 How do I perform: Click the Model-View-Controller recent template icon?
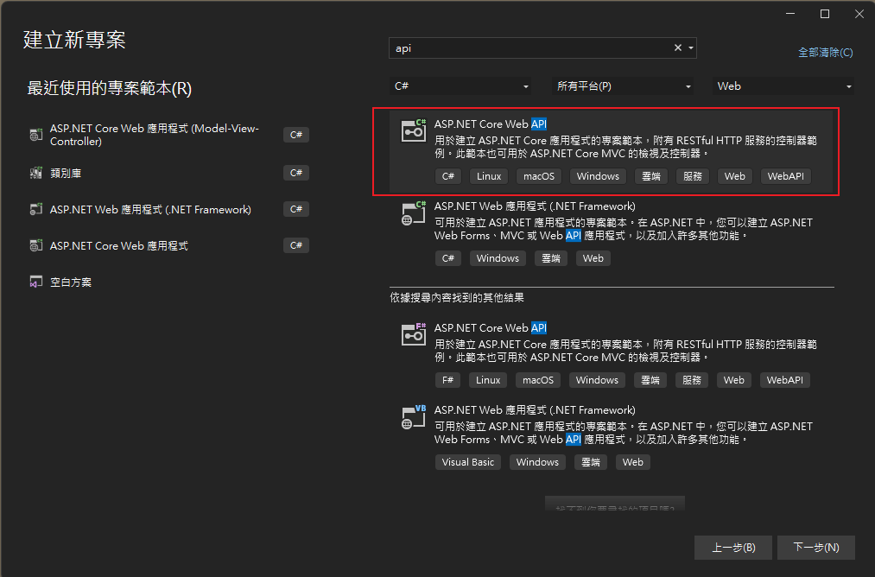[36, 135]
